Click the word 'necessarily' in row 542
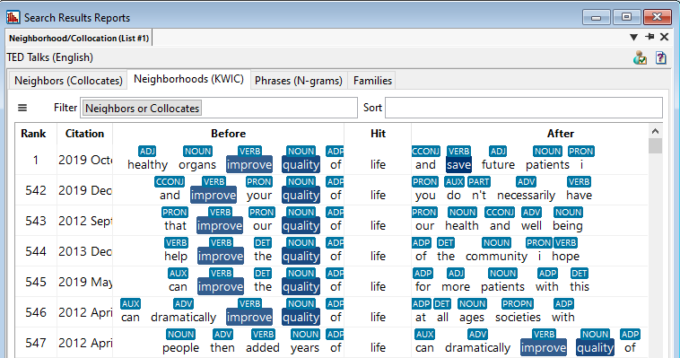 pyautogui.click(x=526, y=196)
